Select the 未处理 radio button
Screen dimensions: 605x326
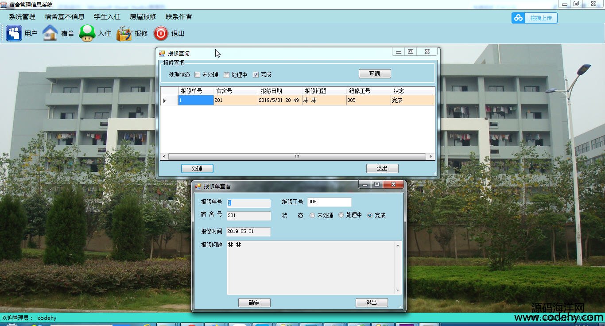312,215
